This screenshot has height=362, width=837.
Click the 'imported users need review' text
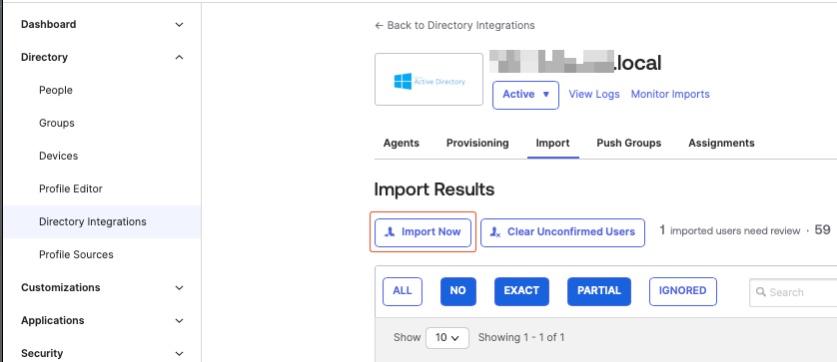[x=735, y=230]
